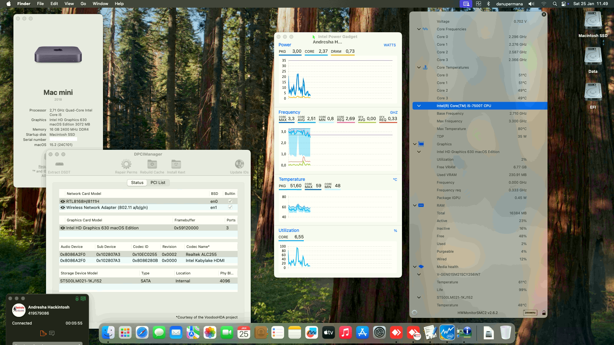Open the file transfer icon in AnyDesk window
Viewport: 614px width, 345px height.
43,333
